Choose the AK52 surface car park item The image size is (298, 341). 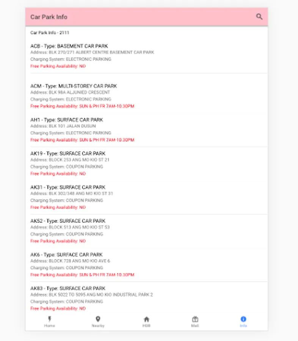[146, 231]
